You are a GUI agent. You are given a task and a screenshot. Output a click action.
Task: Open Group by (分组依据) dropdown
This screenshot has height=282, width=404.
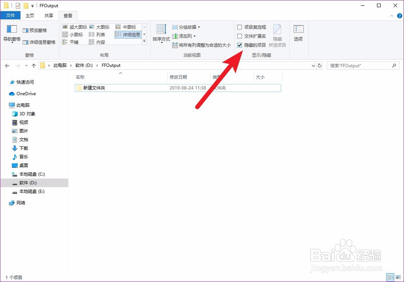point(186,27)
